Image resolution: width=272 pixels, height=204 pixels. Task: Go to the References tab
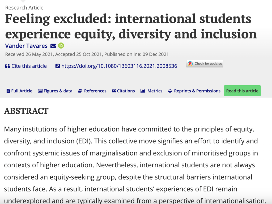pyautogui.click(x=92, y=91)
